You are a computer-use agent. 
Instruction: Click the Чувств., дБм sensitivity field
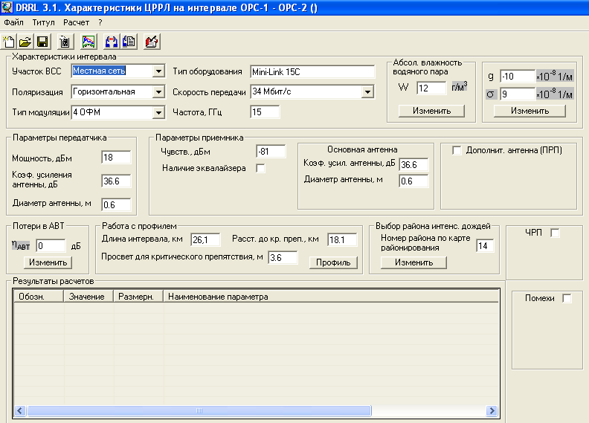point(271,152)
